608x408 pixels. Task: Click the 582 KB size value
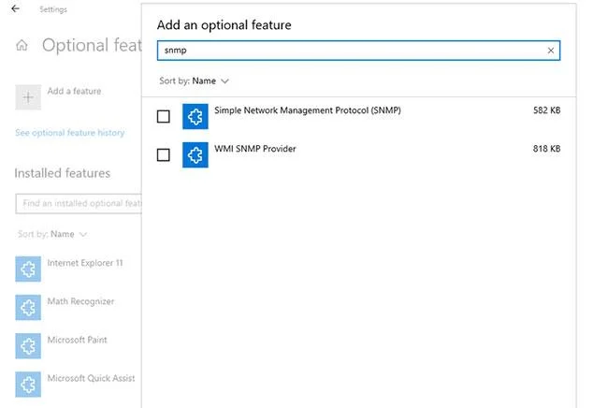(546, 110)
